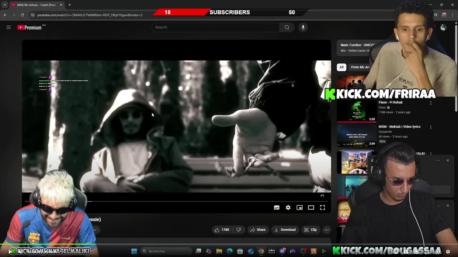Click the search magnifier button
The height and width of the screenshot is (257, 458).
click(x=287, y=27)
